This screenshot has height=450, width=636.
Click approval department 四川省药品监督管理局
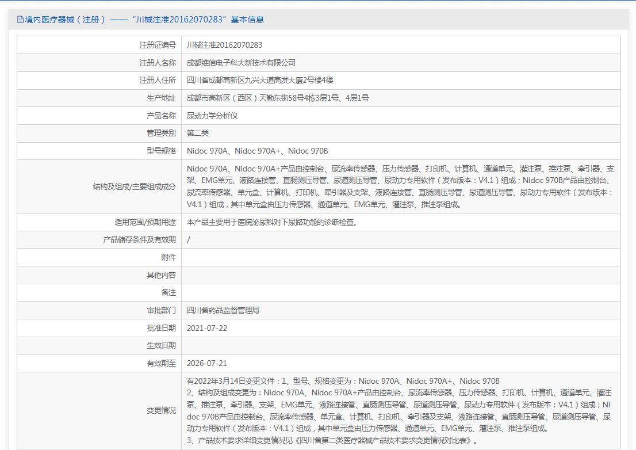[x=223, y=310]
